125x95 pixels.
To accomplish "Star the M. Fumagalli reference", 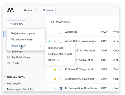I will [x=55, y=88].
